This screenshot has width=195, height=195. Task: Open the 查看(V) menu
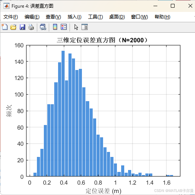coord(53,17)
